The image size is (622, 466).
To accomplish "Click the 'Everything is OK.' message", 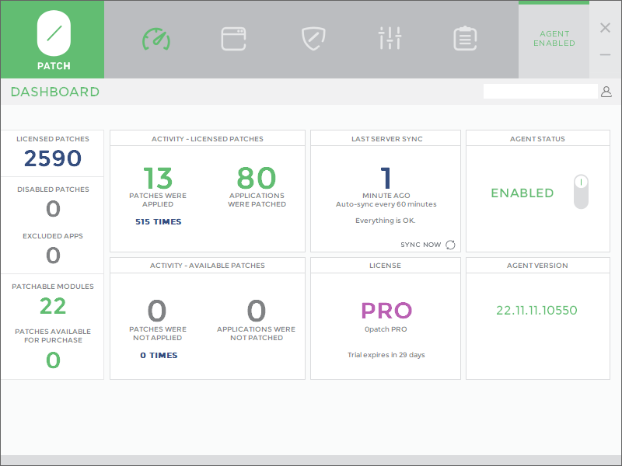I will tap(385, 221).
